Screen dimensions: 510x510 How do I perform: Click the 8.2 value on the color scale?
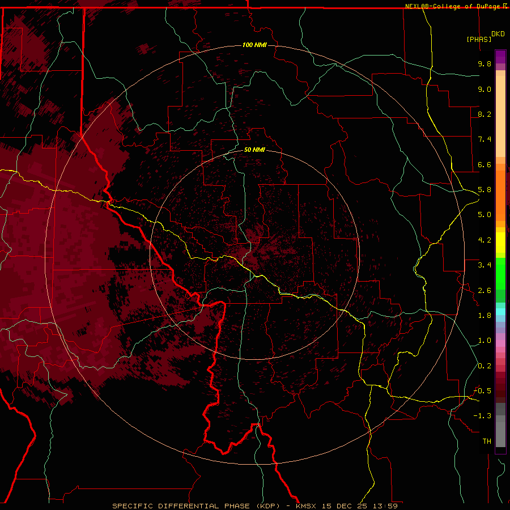click(484, 114)
